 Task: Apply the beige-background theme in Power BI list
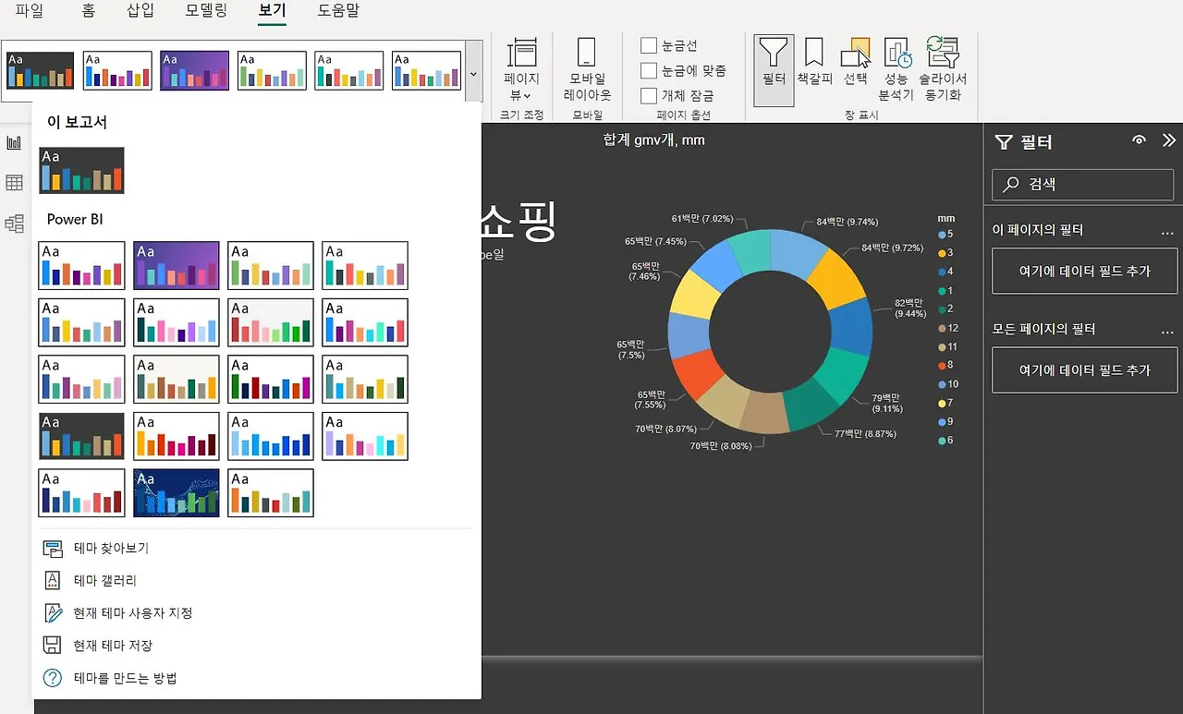coord(177,379)
